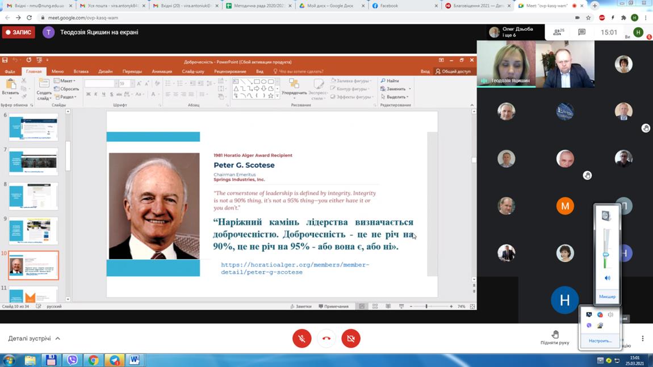This screenshot has width=653, height=367.
Task: Click Настроить in the system tray popup
Action: 600,341
